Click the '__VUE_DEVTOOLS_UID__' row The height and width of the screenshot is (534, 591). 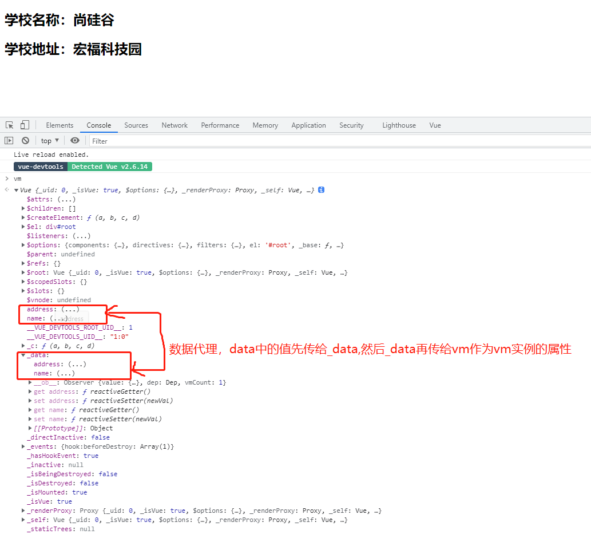click(x=77, y=337)
